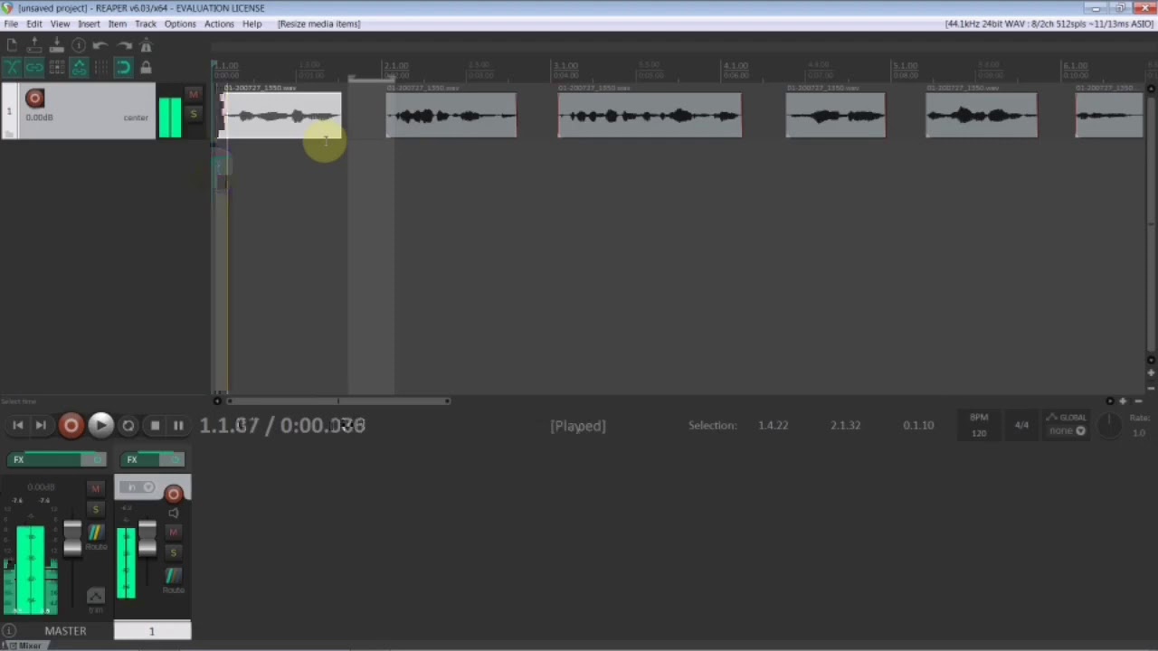Click Play in the transport

(x=100, y=426)
